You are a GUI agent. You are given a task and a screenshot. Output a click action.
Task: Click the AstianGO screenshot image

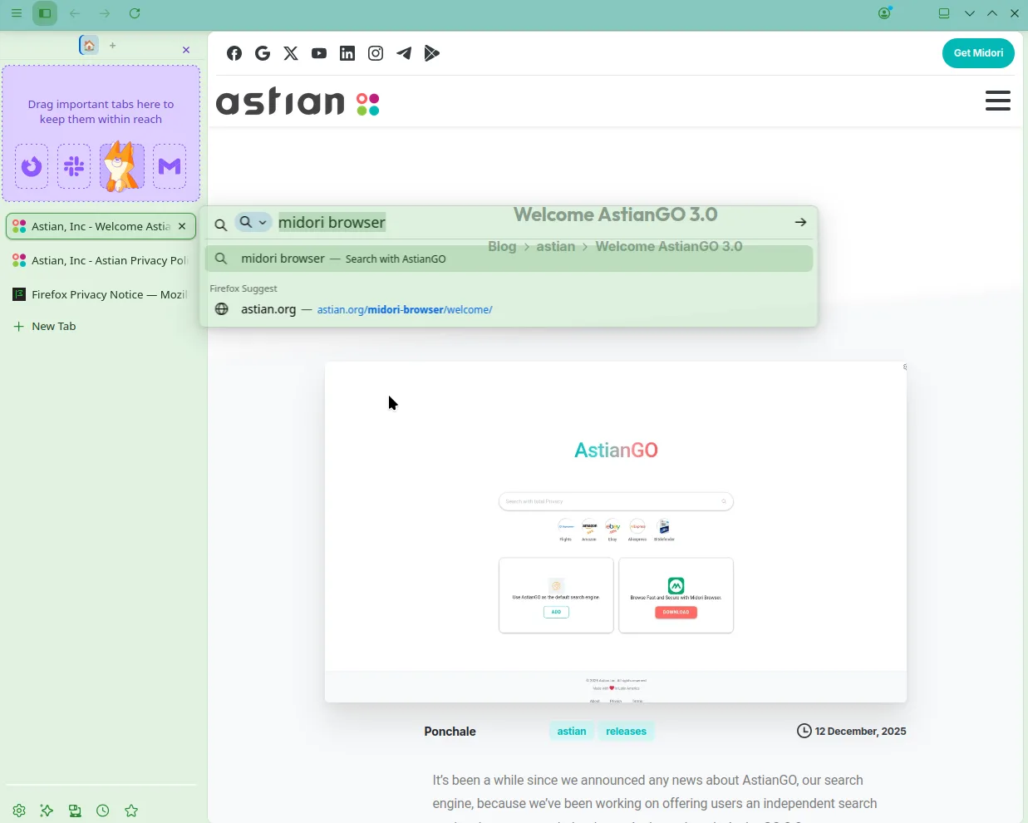pyautogui.click(x=616, y=532)
